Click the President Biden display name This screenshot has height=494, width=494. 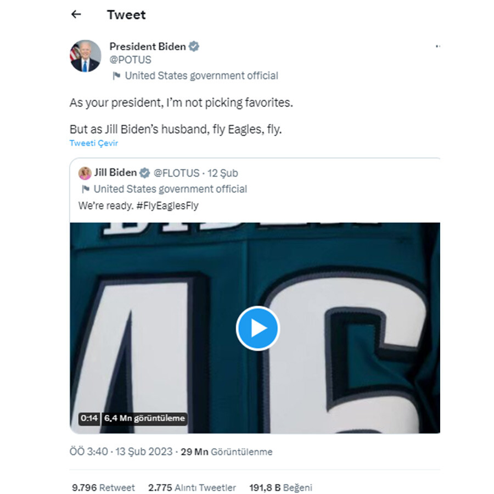click(147, 47)
